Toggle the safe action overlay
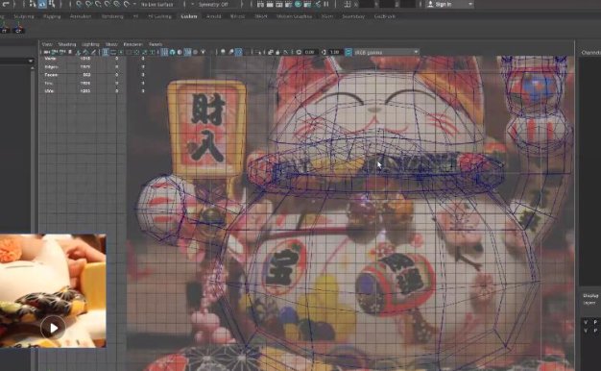This screenshot has height=371, width=601. click(144, 52)
